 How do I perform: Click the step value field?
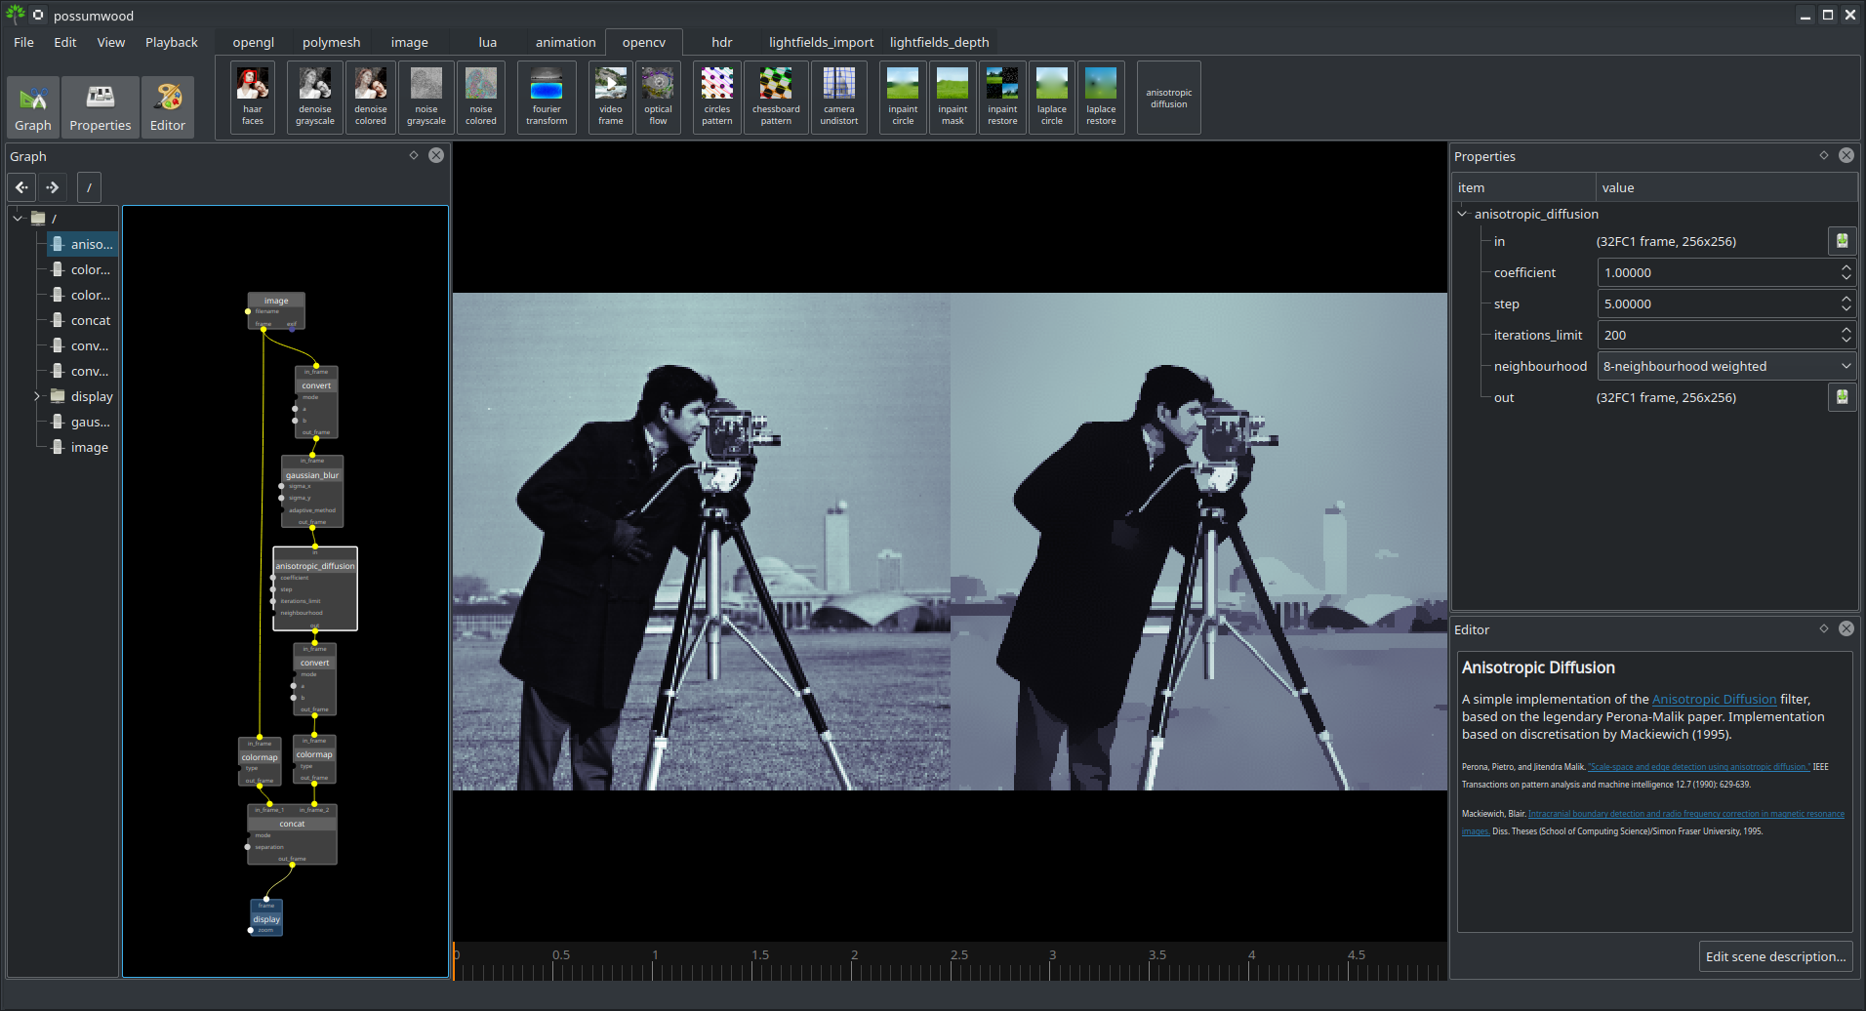click(1718, 303)
